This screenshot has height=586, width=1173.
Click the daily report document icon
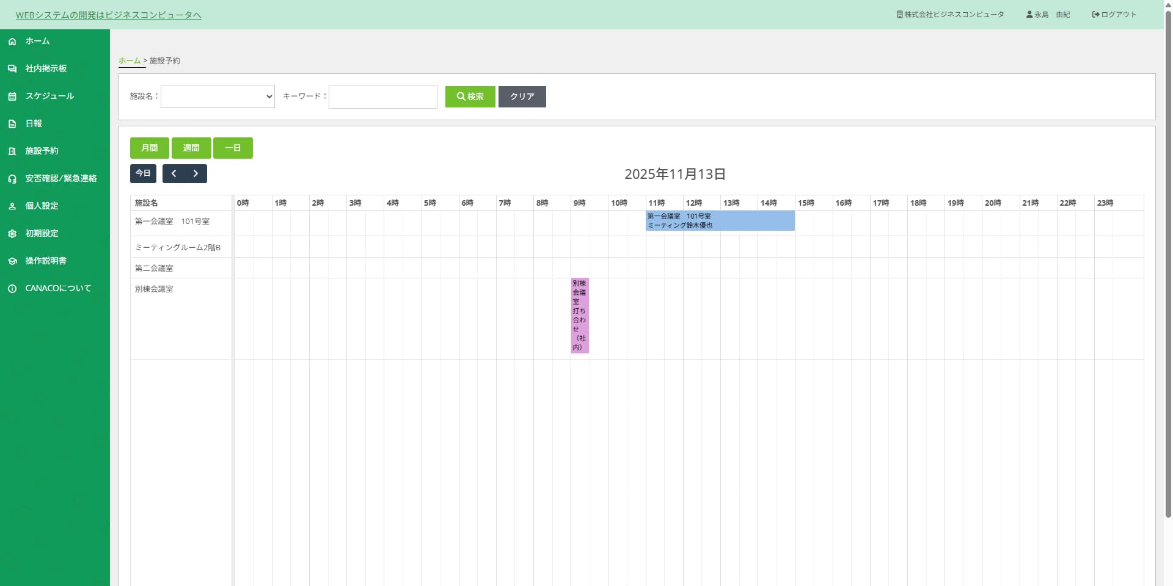click(x=12, y=124)
